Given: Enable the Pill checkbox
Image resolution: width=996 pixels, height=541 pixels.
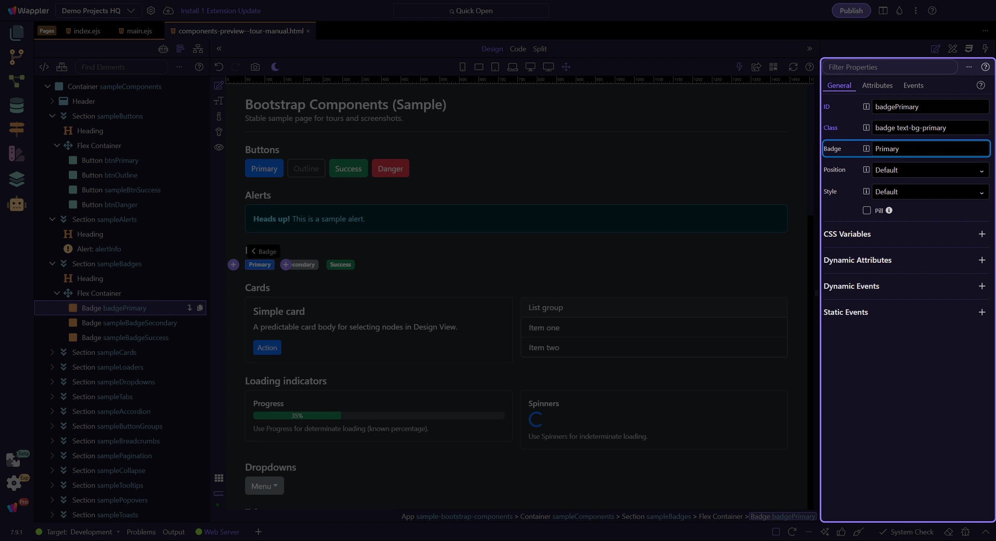Looking at the screenshot, I should point(867,210).
